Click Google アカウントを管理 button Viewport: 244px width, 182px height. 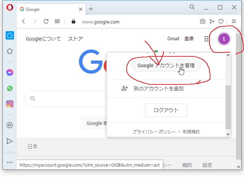tap(166, 65)
